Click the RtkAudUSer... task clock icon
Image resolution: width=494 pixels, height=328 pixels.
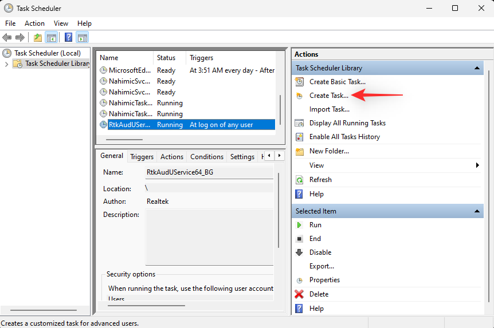coord(103,125)
